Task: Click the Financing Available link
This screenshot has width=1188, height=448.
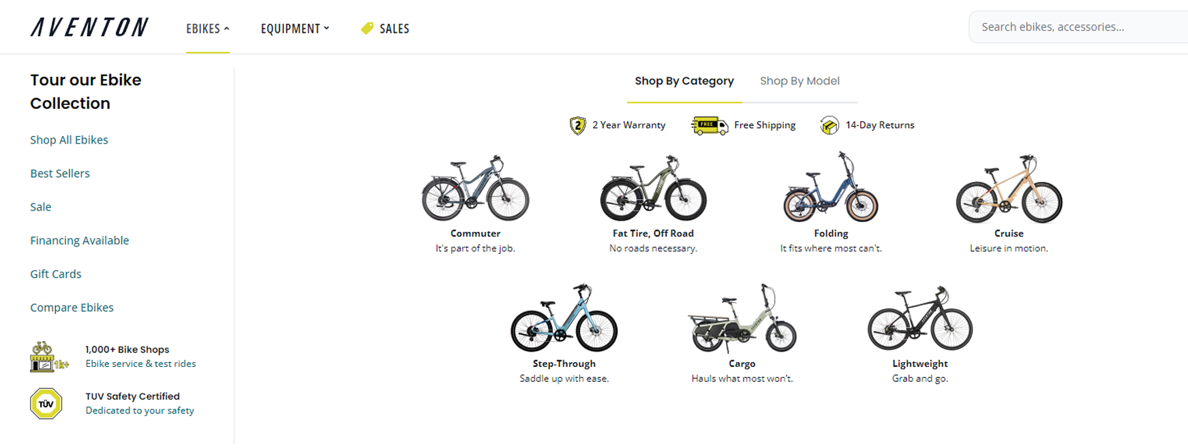Action: pyautogui.click(x=79, y=240)
